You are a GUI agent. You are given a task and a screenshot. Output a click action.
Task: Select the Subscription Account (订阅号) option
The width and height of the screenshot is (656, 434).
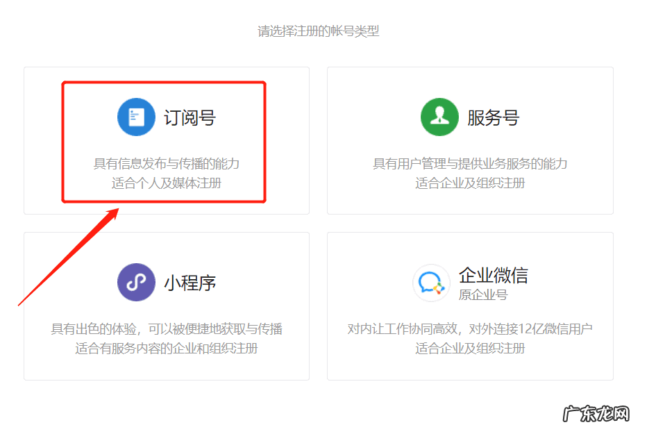point(165,139)
